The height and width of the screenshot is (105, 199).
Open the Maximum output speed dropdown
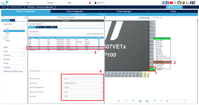83,92
